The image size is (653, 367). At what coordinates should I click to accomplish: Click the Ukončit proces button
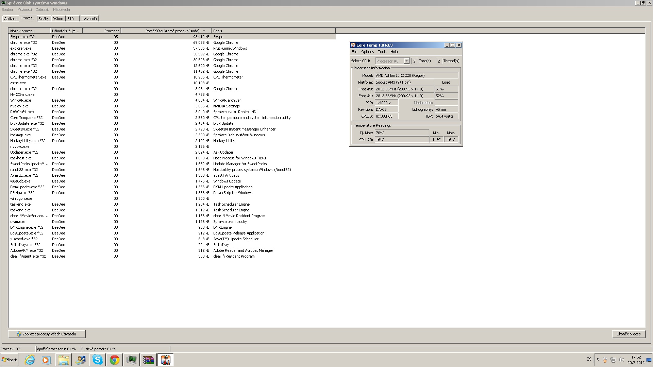(x=629, y=334)
